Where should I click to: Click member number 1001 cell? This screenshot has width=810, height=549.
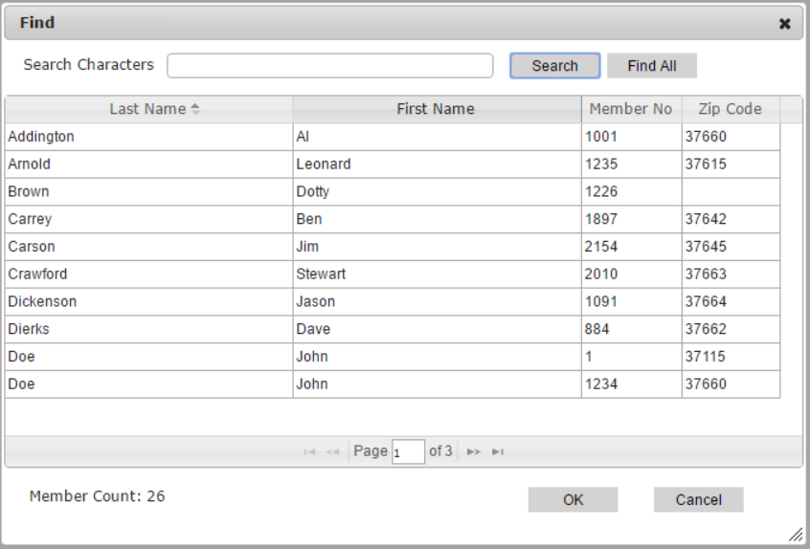pos(631,137)
